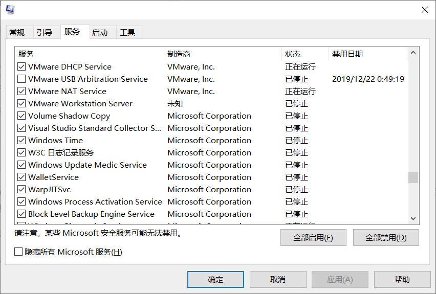
Task: Uncheck Windows Process Activation Service checkbox
Action: (x=21, y=201)
